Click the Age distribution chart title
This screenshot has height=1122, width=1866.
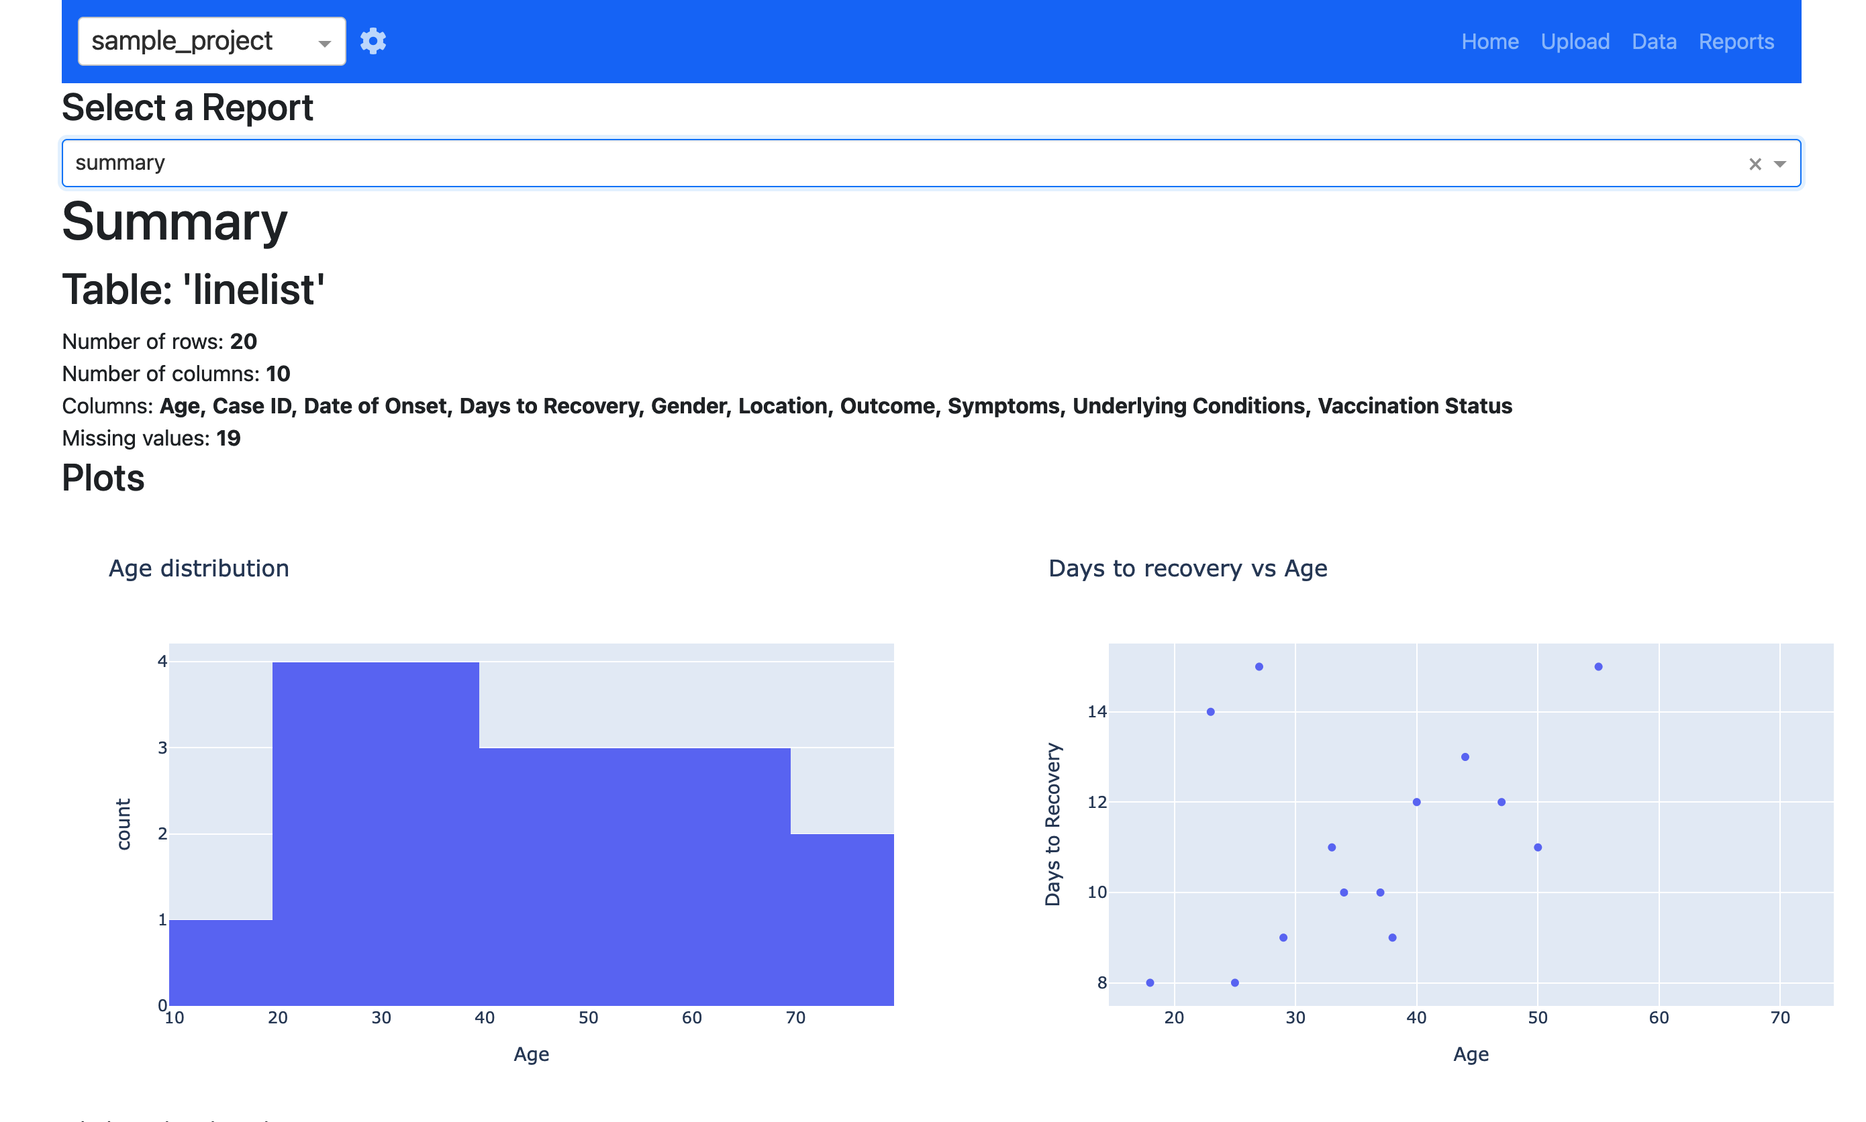tap(199, 568)
